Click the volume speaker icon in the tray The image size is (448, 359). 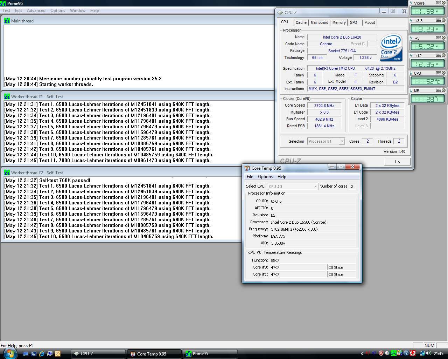428,353
